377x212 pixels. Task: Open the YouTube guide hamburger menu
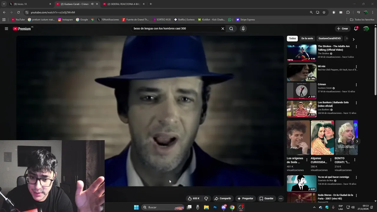(x=6, y=29)
